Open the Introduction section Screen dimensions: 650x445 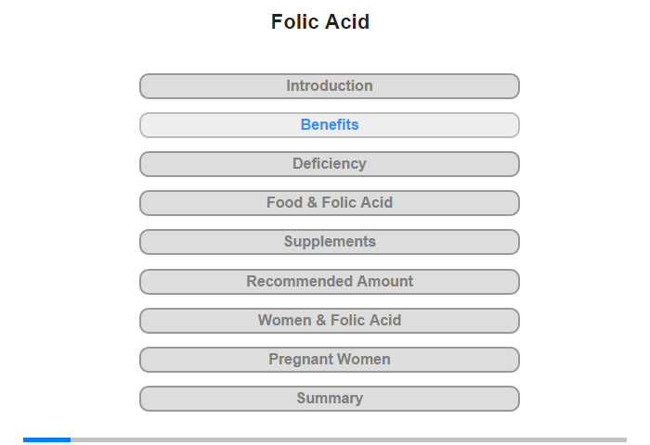point(330,86)
